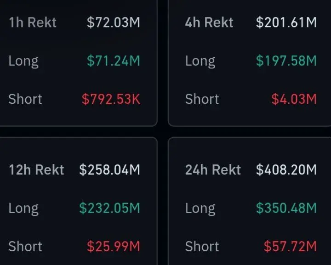Click the 4h Rekt label
The width and height of the screenshot is (331, 265).
click(x=209, y=23)
